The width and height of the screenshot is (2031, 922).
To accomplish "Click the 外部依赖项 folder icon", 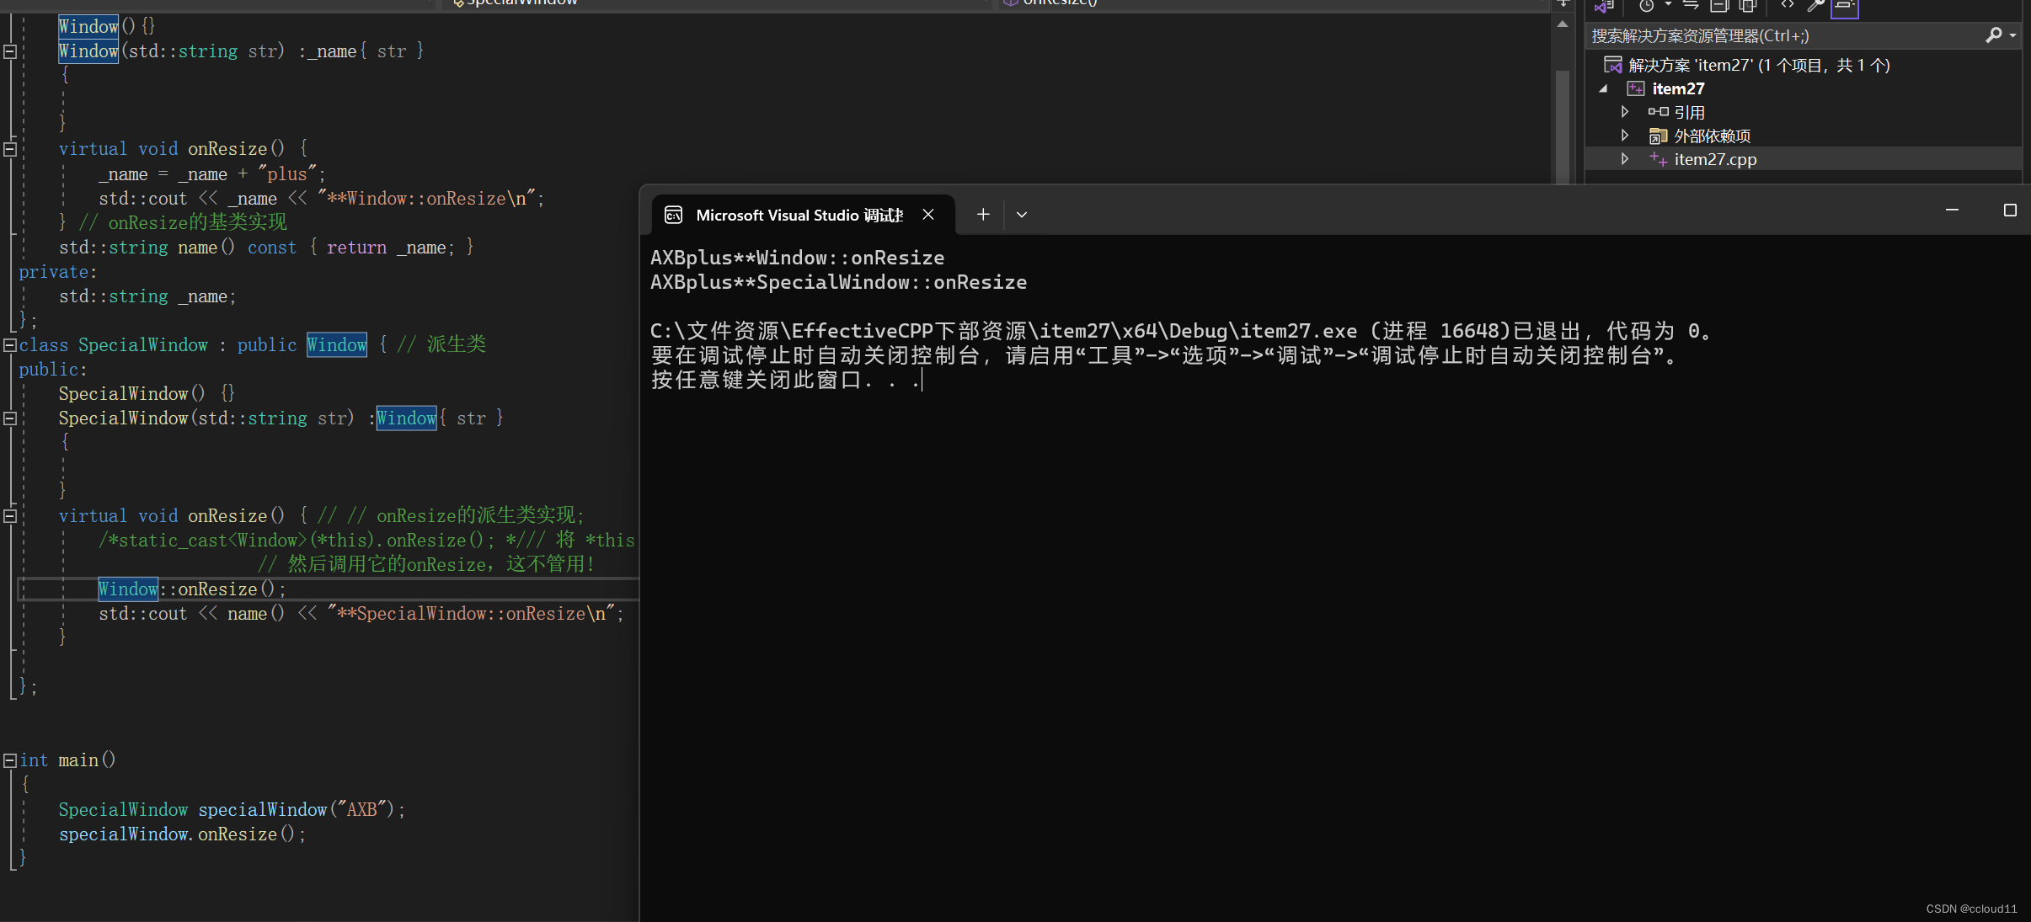I will pyautogui.click(x=1658, y=136).
